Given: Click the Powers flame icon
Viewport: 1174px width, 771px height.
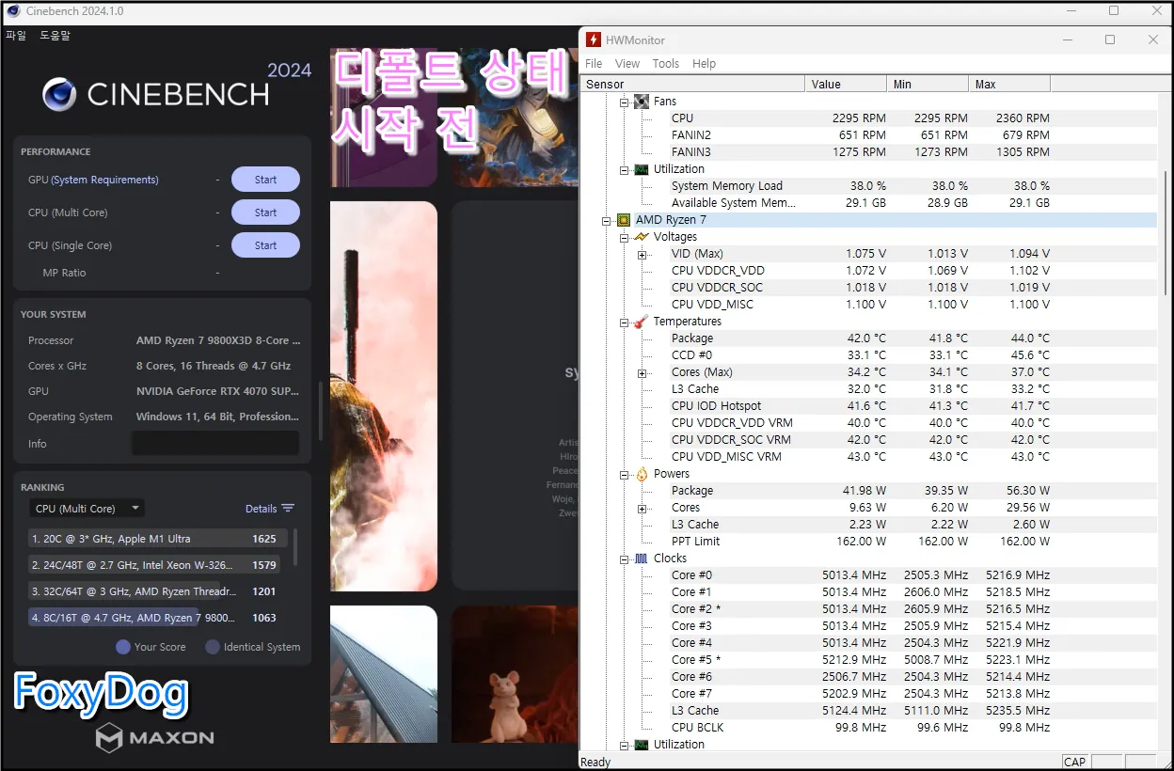Looking at the screenshot, I should [x=642, y=474].
